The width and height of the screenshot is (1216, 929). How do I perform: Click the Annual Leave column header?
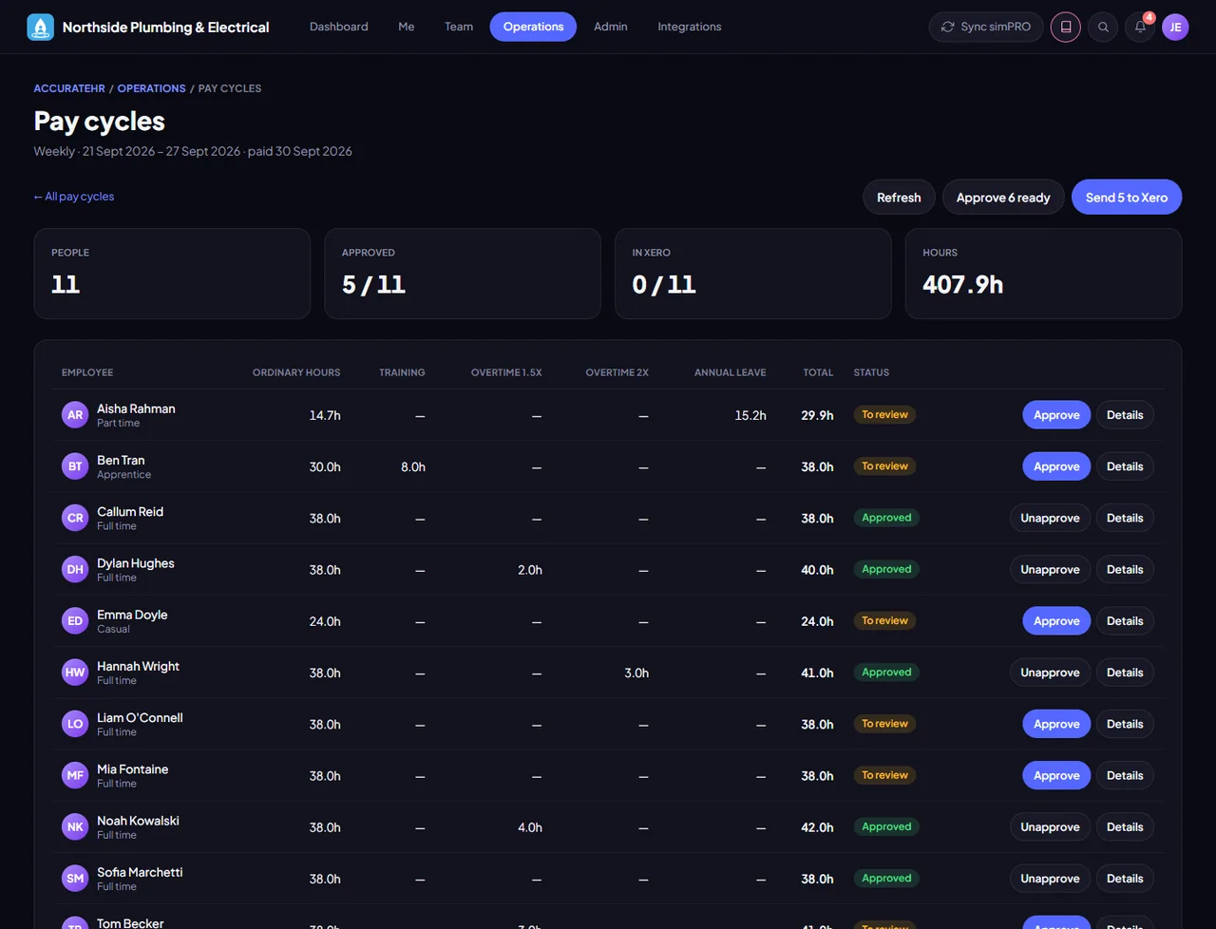point(730,372)
